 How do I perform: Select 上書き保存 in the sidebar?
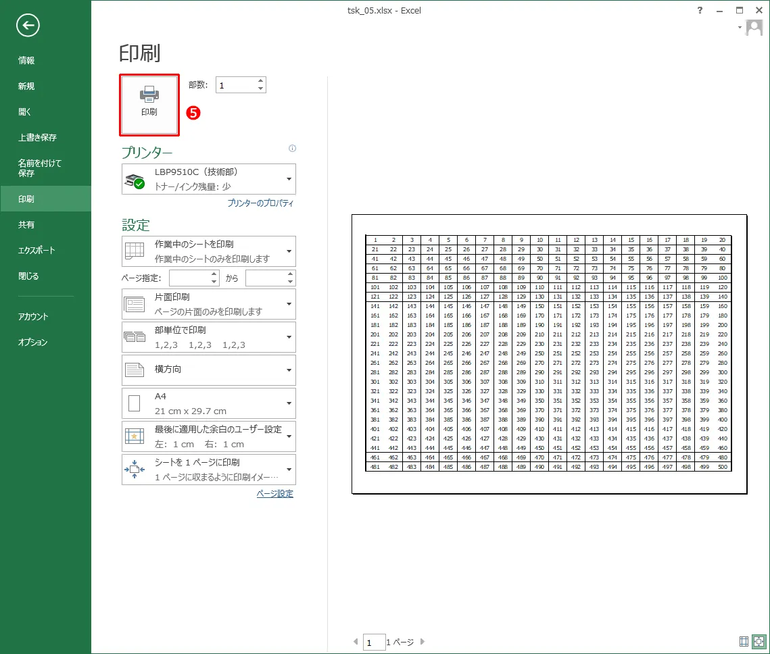46,137
